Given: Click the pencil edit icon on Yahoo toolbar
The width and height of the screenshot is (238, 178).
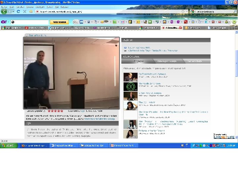Looking at the screenshot, I should point(75,22).
